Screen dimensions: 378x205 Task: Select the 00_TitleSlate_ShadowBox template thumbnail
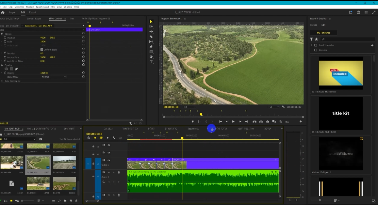tap(340, 73)
